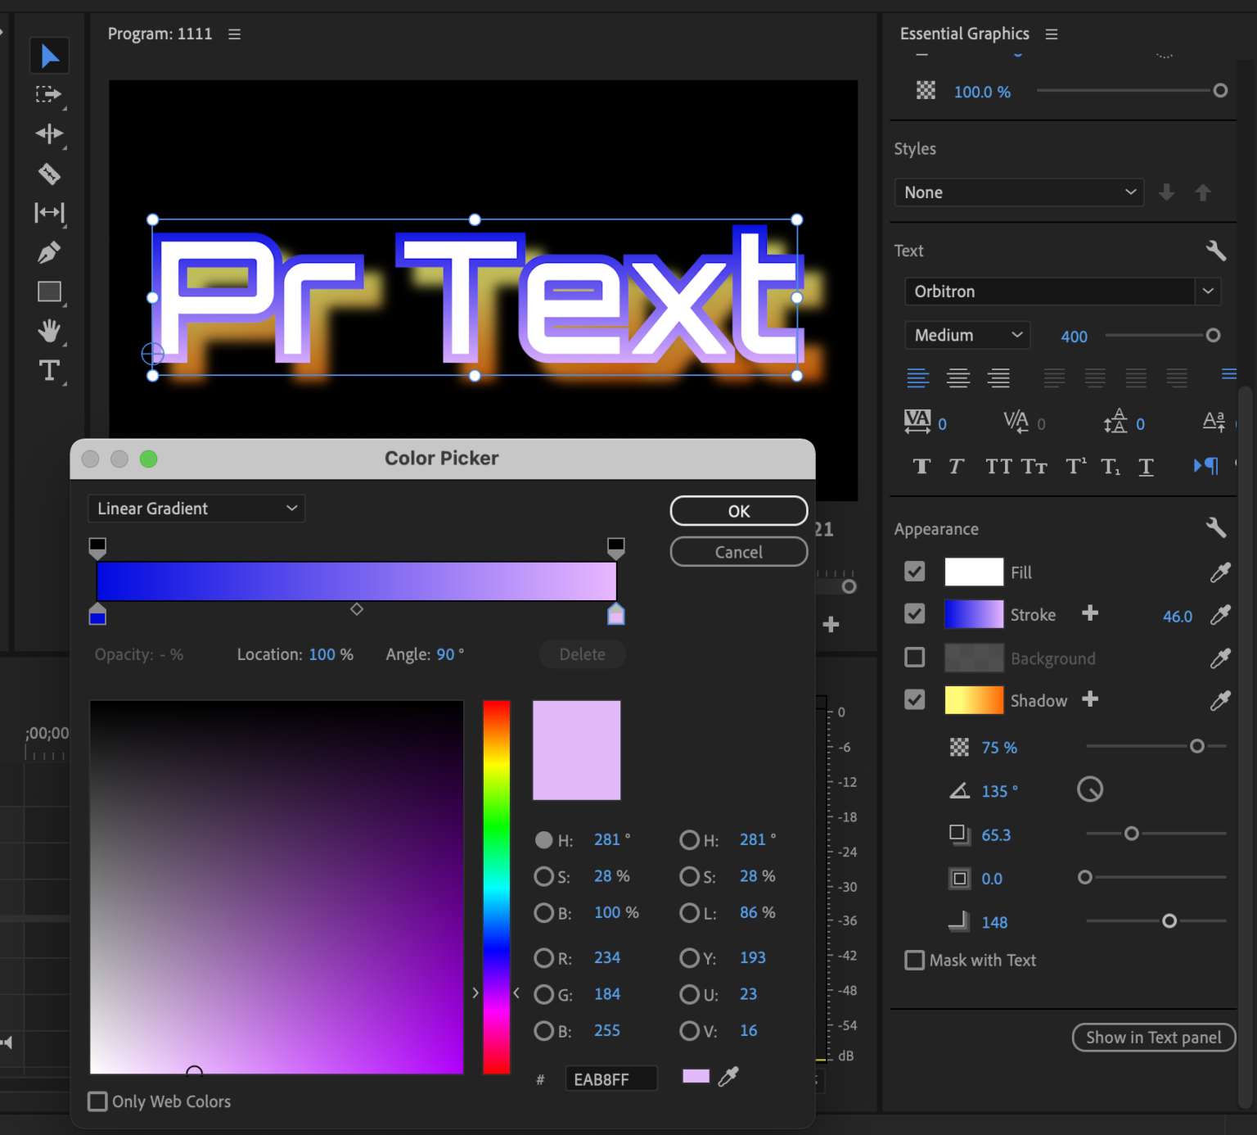1257x1135 pixels.
Task: Open the Orbitron font family dropdown
Action: point(1209,291)
